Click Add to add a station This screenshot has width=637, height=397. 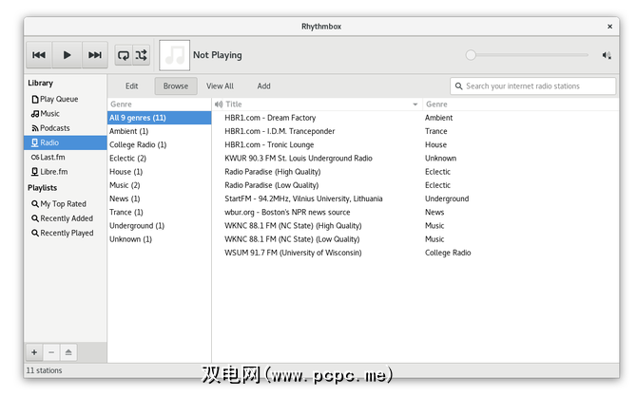(x=263, y=86)
